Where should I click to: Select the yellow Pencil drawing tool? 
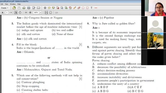(75, 8)
